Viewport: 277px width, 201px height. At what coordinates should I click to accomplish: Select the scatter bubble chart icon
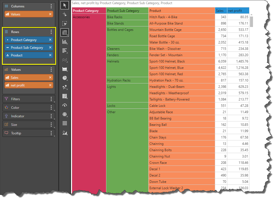(65, 87)
